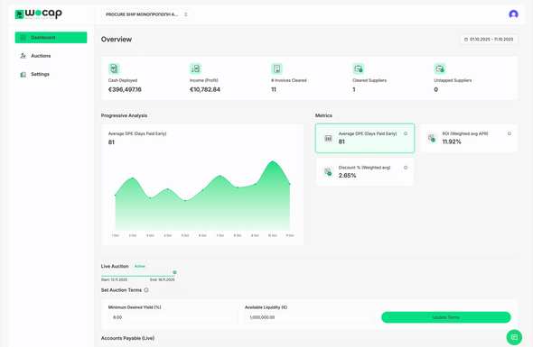
Task: Click the Dashboard grid icon
Action: 23,37
